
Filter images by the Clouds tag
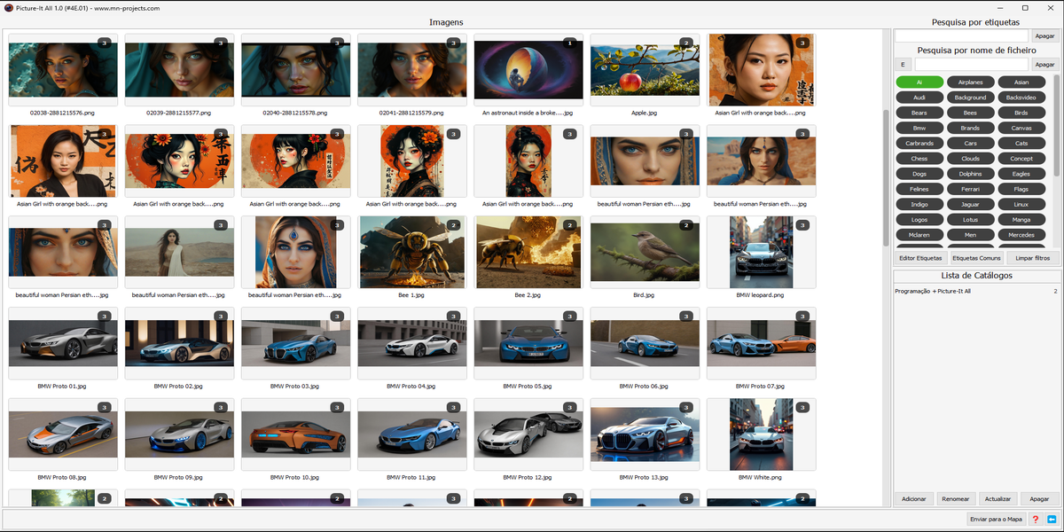click(x=971, y=159)
